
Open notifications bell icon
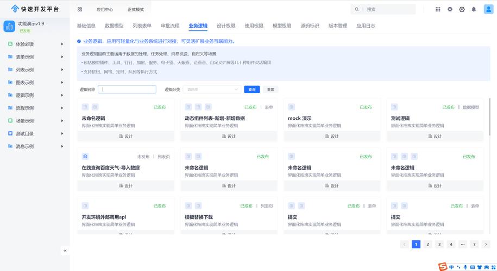pyautogui.click(x=474, y=10)
